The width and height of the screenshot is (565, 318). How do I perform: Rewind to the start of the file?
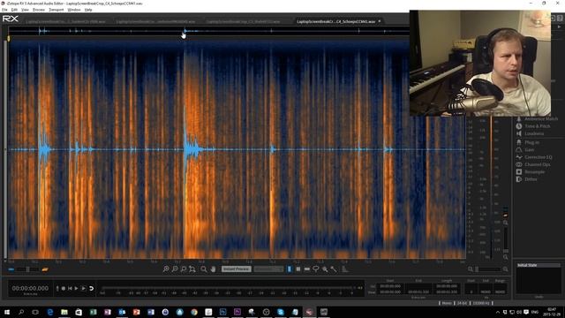[70, 289]
